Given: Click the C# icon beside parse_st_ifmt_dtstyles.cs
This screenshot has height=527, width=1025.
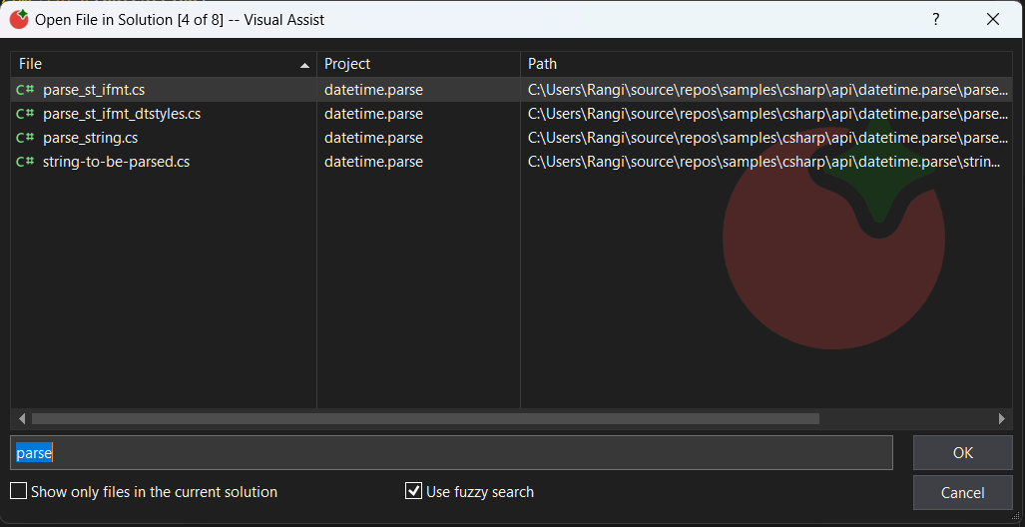Looking at the screenshot, I should coord(25,114).
